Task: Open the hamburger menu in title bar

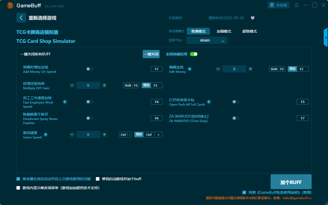Action: point(296,5)
